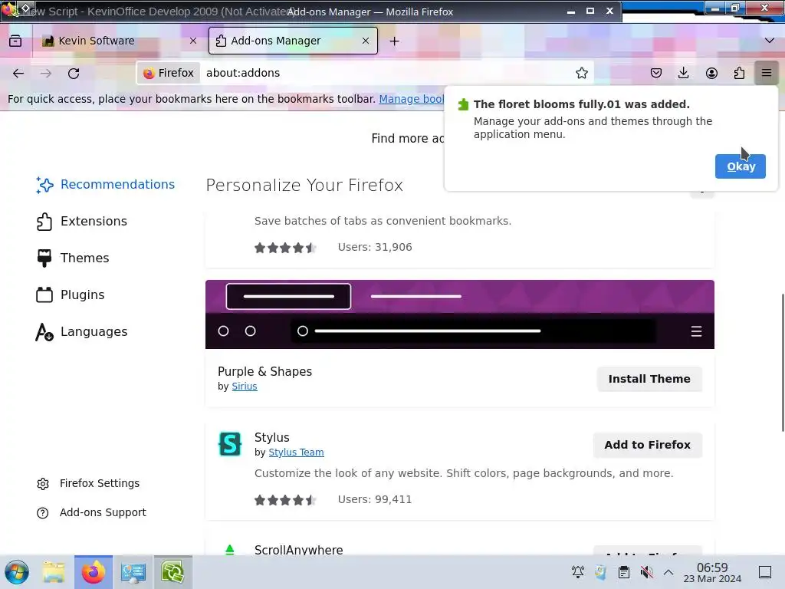Click the Personalize Your Firefox heading
This screenshot has height=589, width=785.
304,186
